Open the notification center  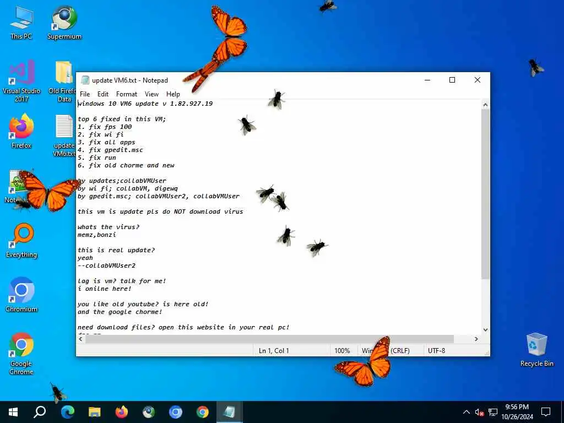(546, 412)
